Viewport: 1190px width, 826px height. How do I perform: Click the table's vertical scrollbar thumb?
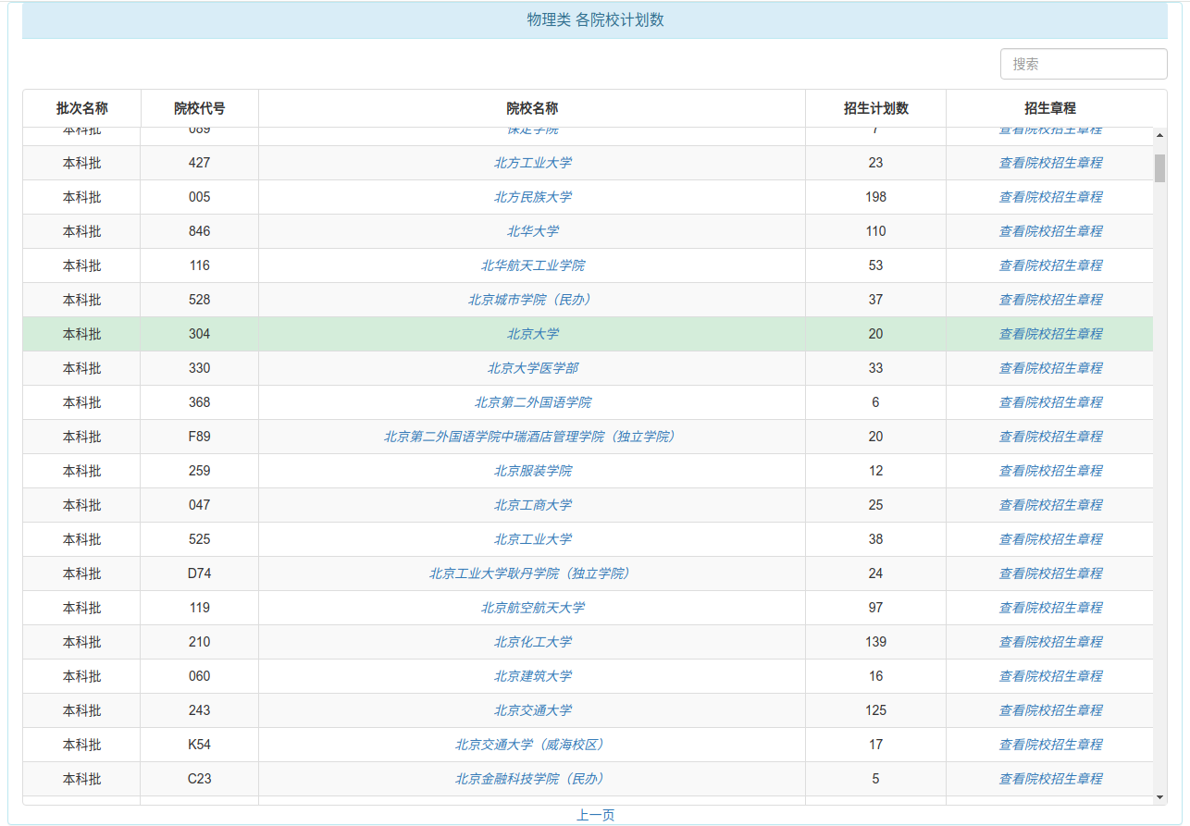coord(1159,168)
